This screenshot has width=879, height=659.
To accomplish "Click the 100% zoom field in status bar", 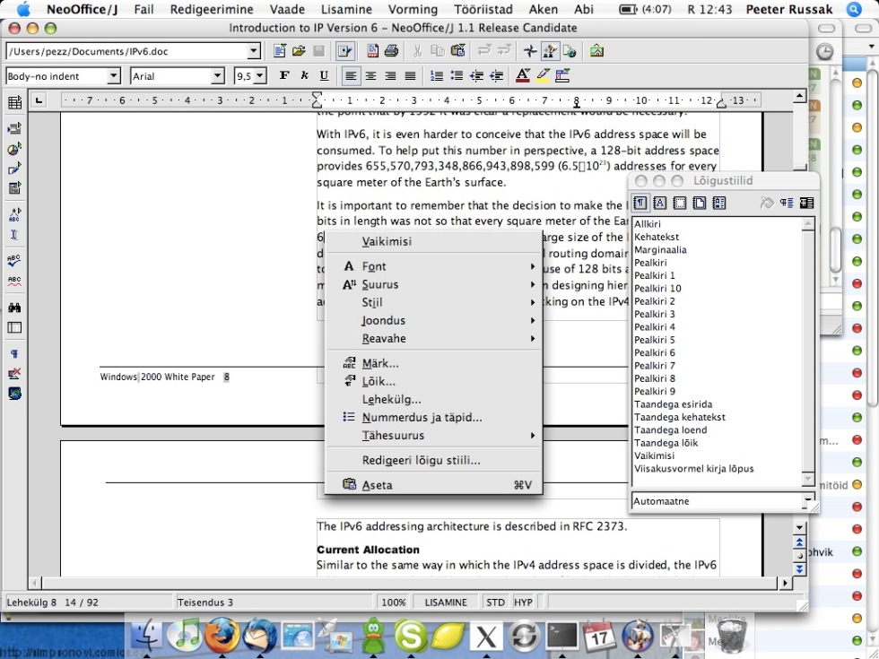I will pos(394,603).
